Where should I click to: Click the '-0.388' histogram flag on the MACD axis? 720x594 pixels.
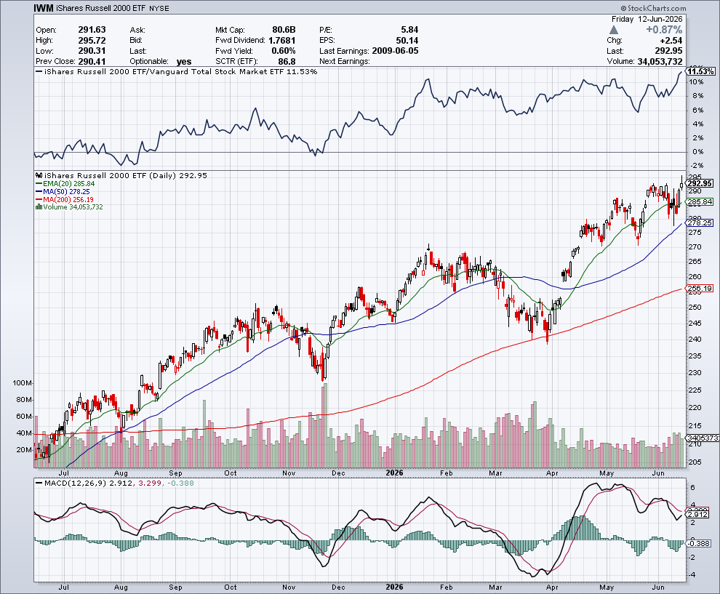click(700, 544)
